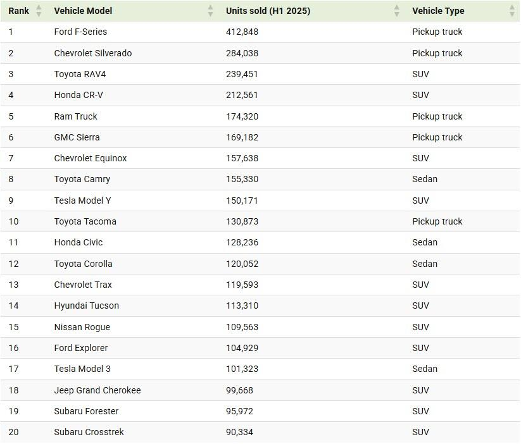Image resolution: width=521 pixels, height=444 pixels.
Task: Click the Rank column header text
Action: pyautogui.click(x=19, y=11)
